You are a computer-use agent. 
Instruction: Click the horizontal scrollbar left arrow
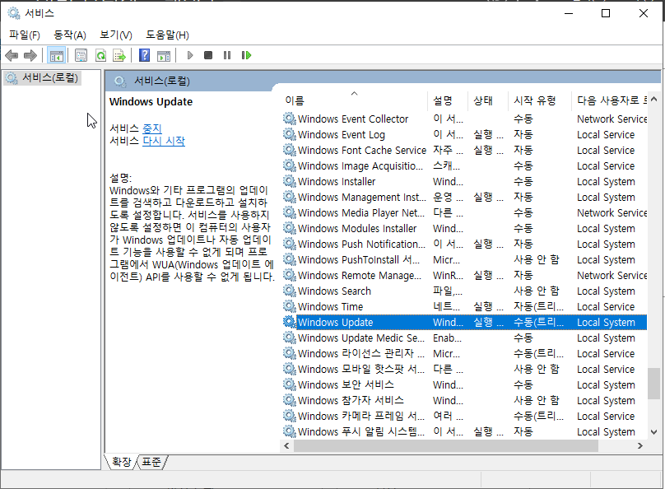pos(286,445)
